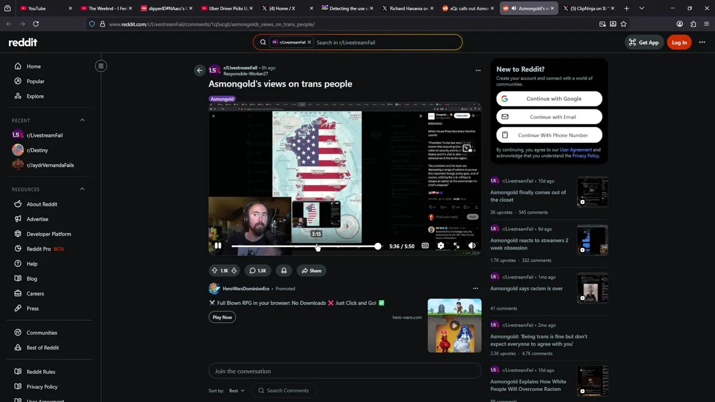715x402 pixels.
Task: Collapse the Resources section
Action: (x=82, y=189)
